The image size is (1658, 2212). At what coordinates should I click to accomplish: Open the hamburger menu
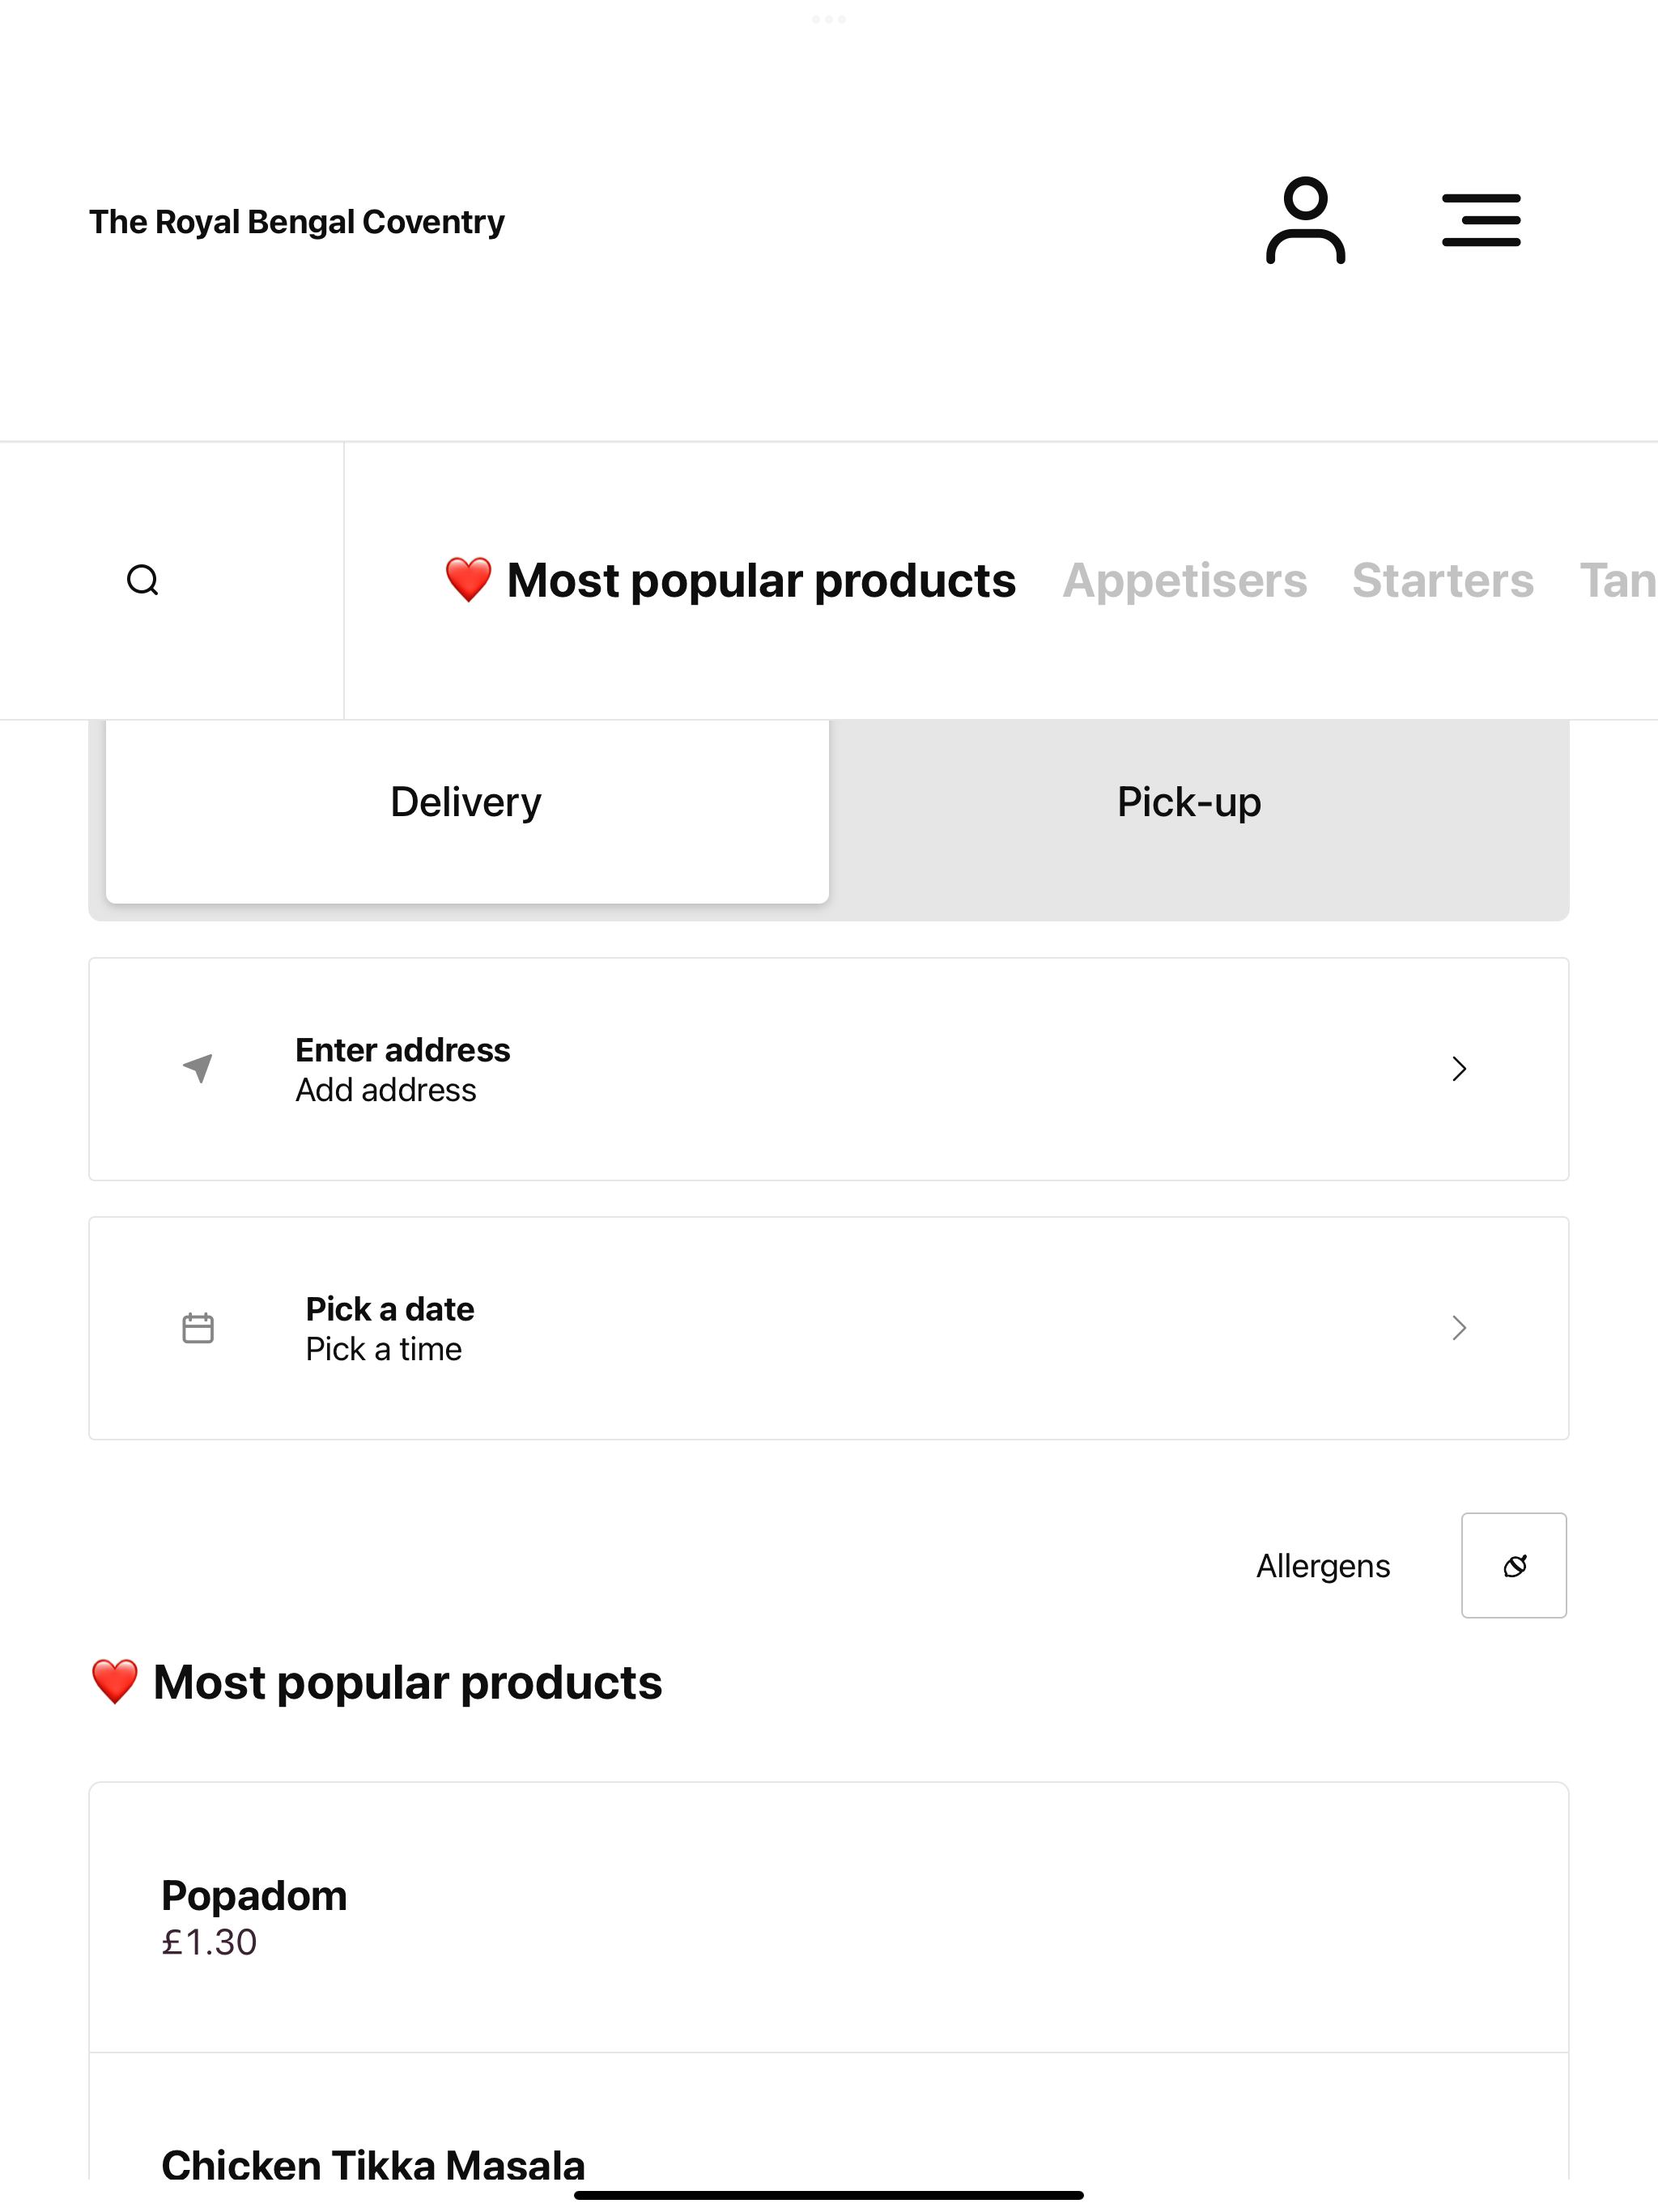click(1481, 220)
